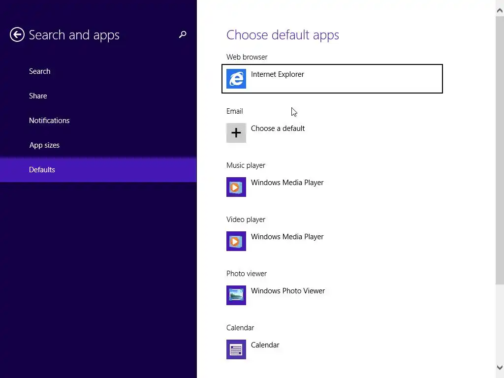Change Video player's Windows Media Player default

[332, 241]
